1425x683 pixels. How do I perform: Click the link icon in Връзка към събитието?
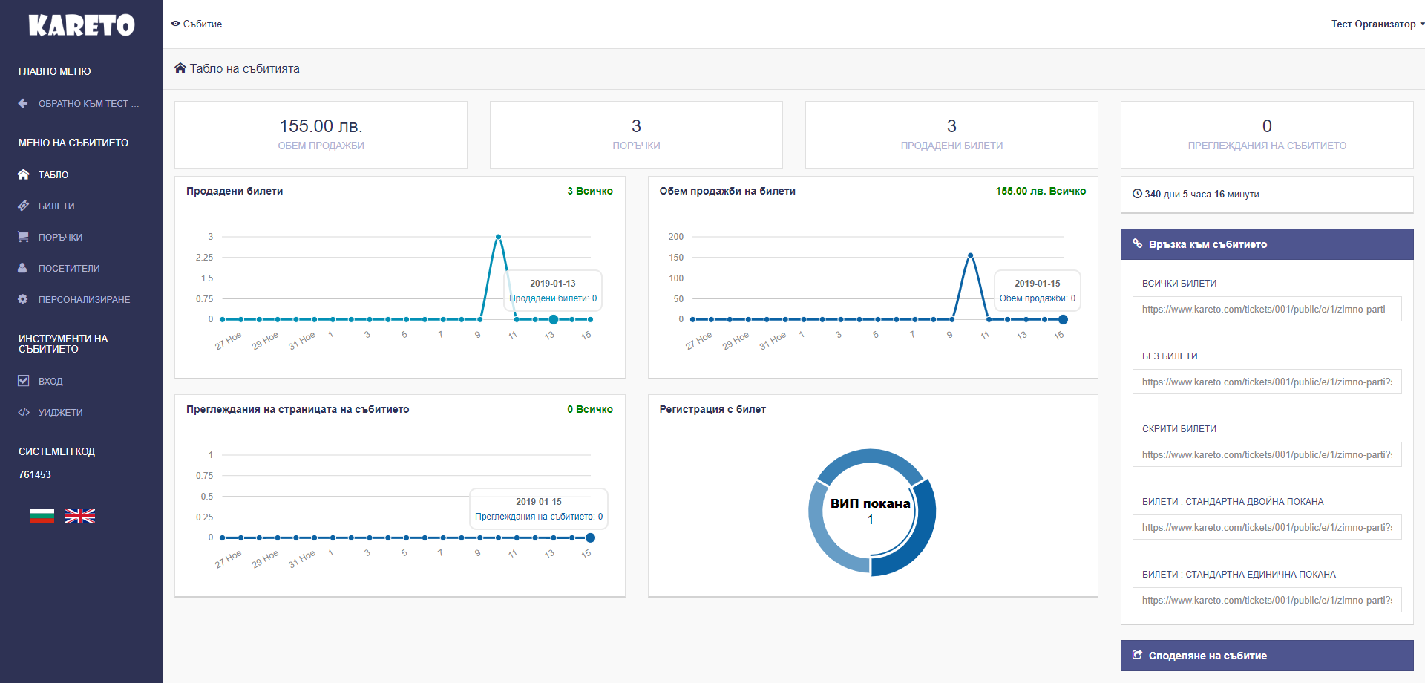point(1137,244)
